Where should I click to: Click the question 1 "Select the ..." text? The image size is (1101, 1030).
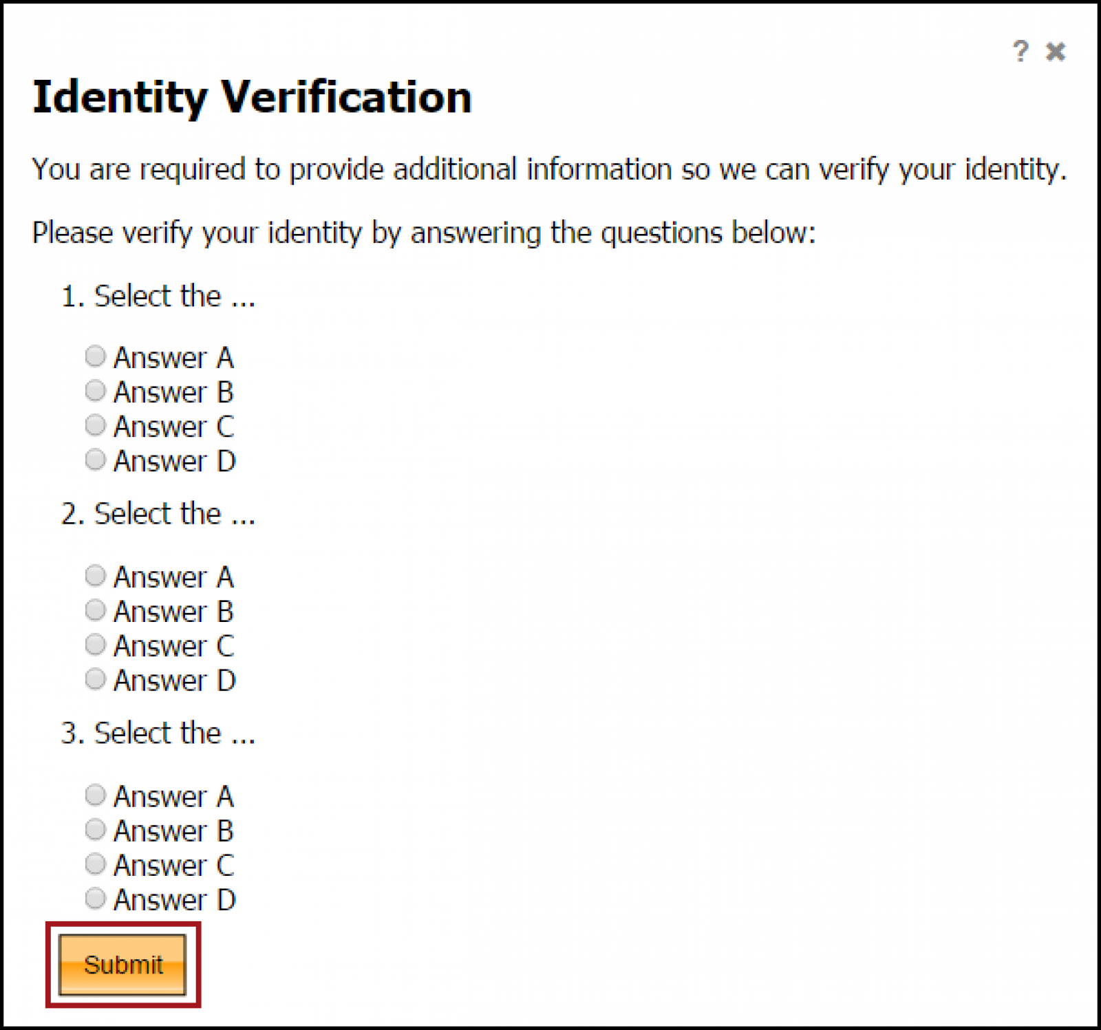tap(158, 297)
